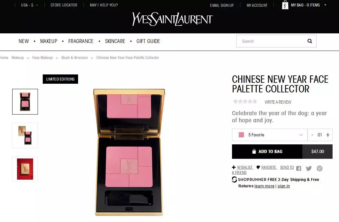Click the shopping bag icon in header
The width and height of the screenshot is (339, 222).
tap(285, 5)
